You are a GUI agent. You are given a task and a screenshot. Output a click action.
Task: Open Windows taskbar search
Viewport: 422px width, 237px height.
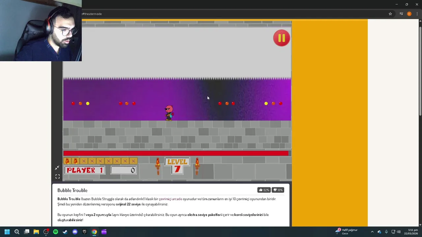[x=17, y=232]
